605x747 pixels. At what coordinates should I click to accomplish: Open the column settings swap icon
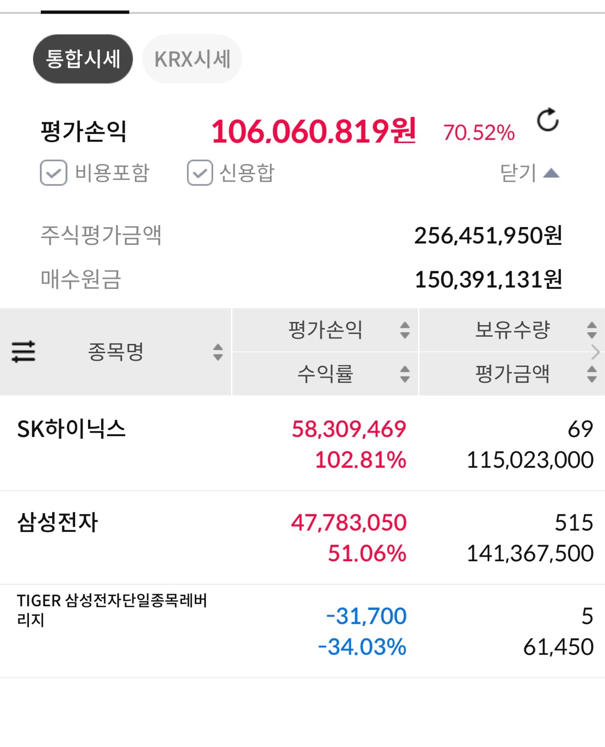pyautogui.click(x=23, y=352)
